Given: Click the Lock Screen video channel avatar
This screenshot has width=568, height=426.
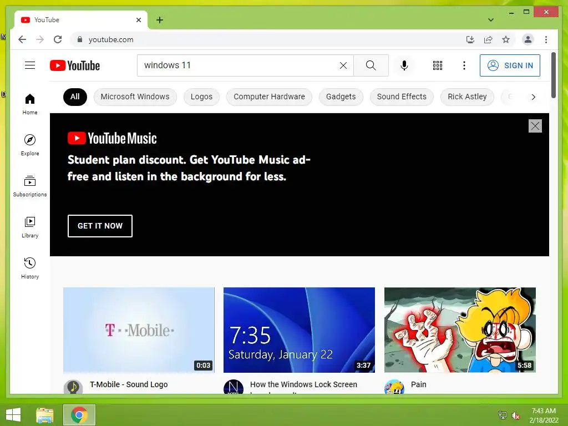Looking at the screenshot, I should [x=234, y=387].
